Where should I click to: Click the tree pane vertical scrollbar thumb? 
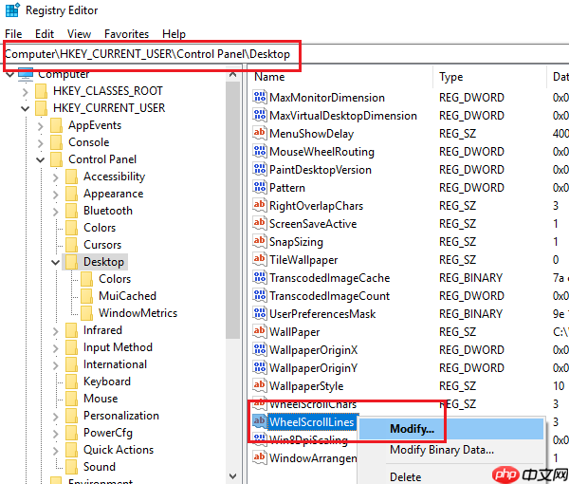pyautogui.click(x=233, y=211)
